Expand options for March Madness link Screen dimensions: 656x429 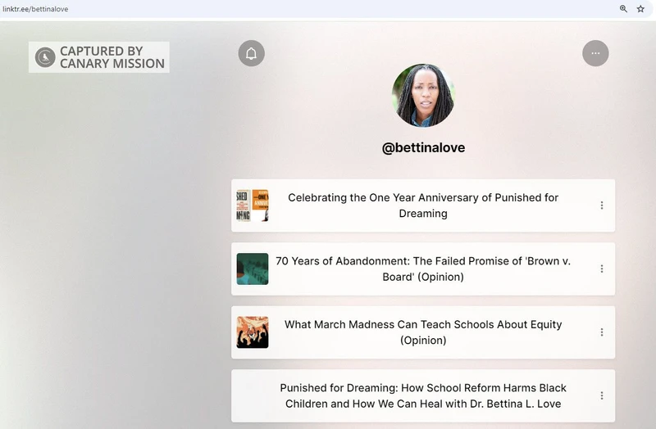click(x=601, y=332)
